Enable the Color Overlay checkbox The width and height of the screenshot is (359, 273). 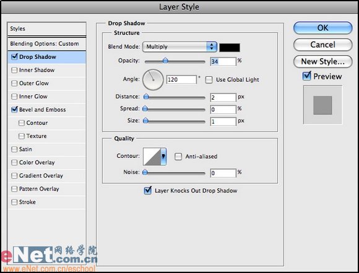coord(14,163)
